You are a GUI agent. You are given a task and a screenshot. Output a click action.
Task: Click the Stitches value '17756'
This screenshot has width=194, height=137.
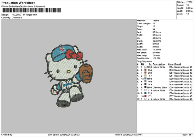point(189,2)
